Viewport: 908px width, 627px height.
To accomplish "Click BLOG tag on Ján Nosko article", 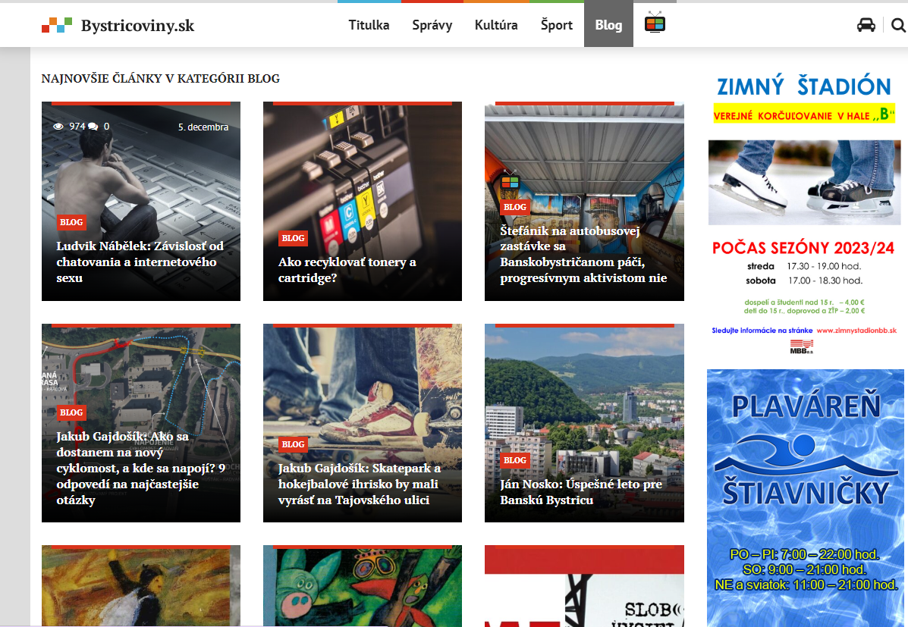I will [514, 460].
